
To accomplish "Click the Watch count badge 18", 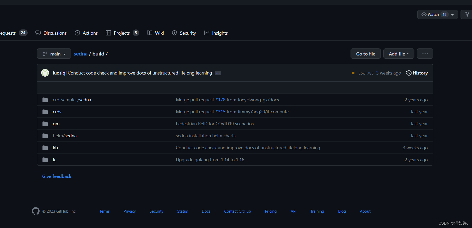I will pos(445,15).
